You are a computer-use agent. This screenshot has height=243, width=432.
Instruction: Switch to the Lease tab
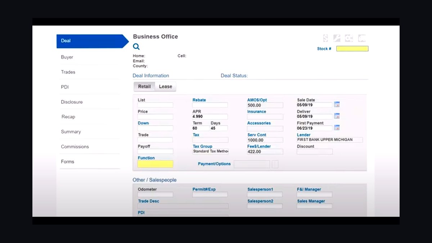[x=166, y=87]
